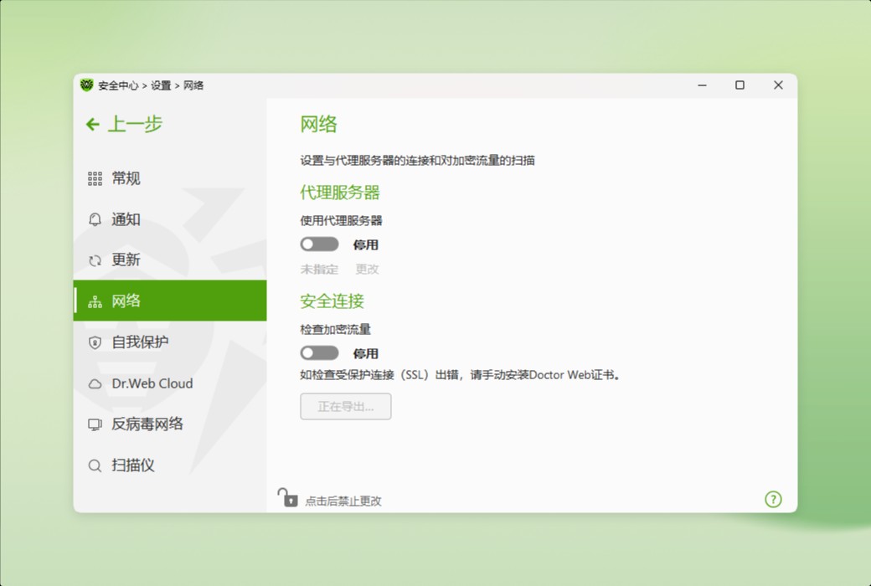
Task: Select the 常规 settings icon in sidebar
Action: 95,178
